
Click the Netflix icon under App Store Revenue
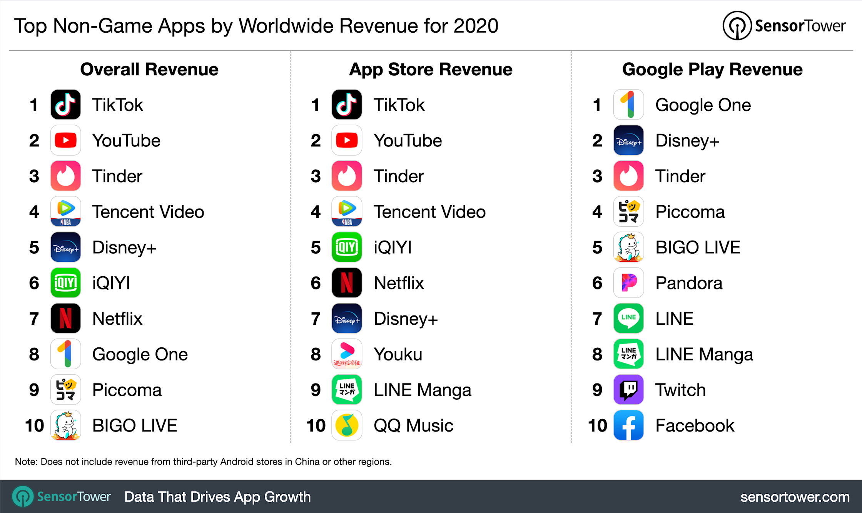[x=346, y=282]
